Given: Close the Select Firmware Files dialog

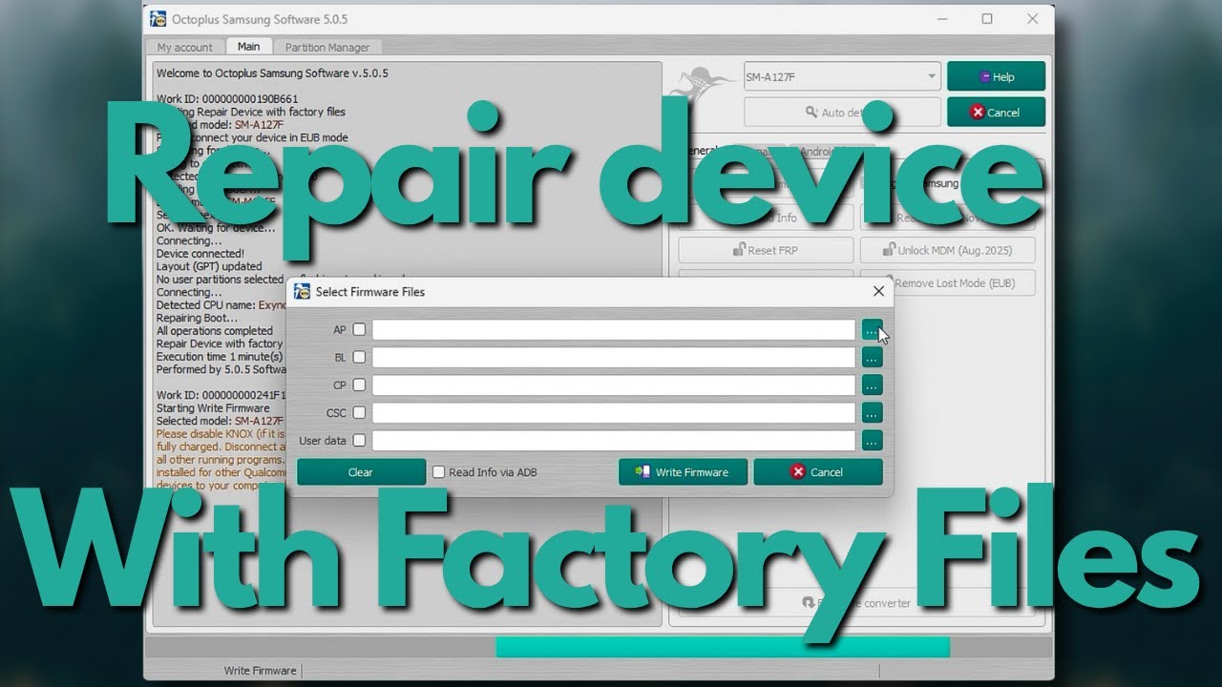Looking at the screenshot, I should tap(878, 291).
